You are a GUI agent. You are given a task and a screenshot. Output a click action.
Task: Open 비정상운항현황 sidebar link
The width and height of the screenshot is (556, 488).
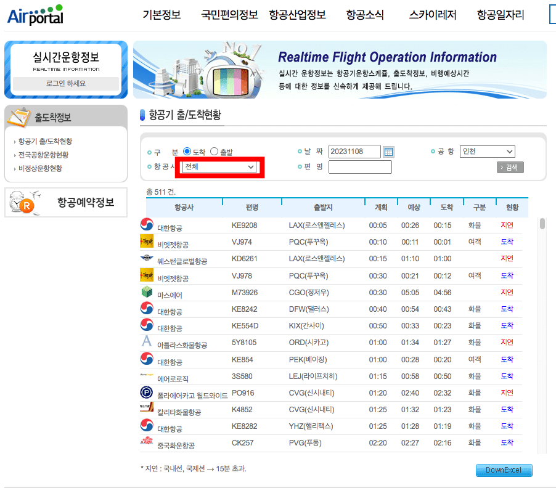coord(40,168)
